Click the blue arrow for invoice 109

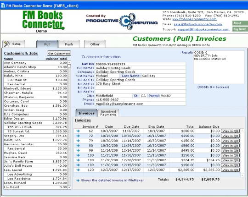pyautogui.click(x=78, y=165)
